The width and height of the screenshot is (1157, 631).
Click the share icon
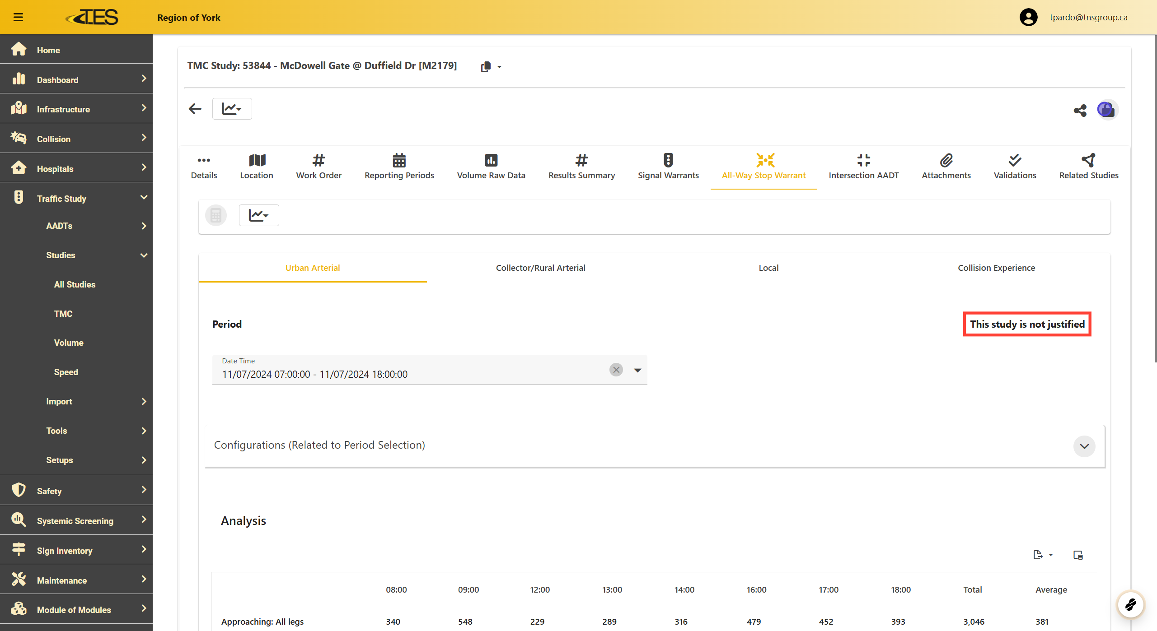coord(1080,110)
